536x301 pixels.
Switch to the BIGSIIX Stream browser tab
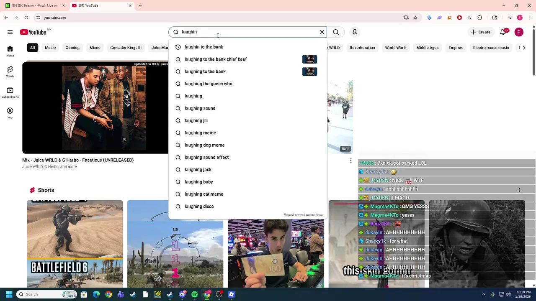click(x=35, y=5)
